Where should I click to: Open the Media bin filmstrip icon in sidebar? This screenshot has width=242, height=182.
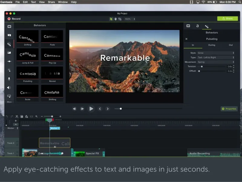tap(9, 26)
